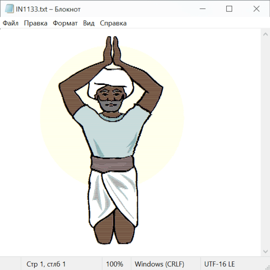Click the 100% zoom level indicator

115,264
